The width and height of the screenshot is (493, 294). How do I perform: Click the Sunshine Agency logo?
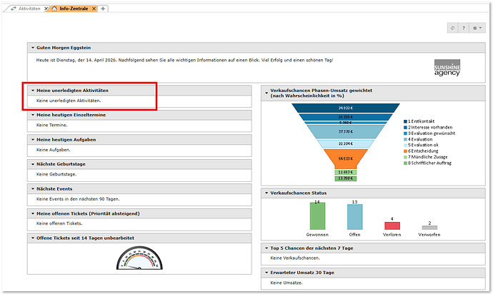[448, 68]
